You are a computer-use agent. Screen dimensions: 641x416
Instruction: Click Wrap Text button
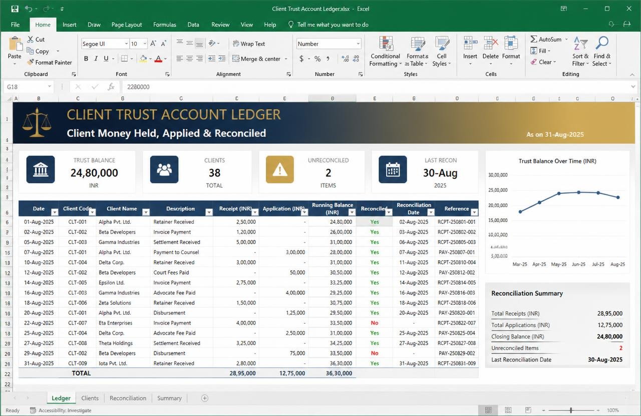tap(249, 43)
